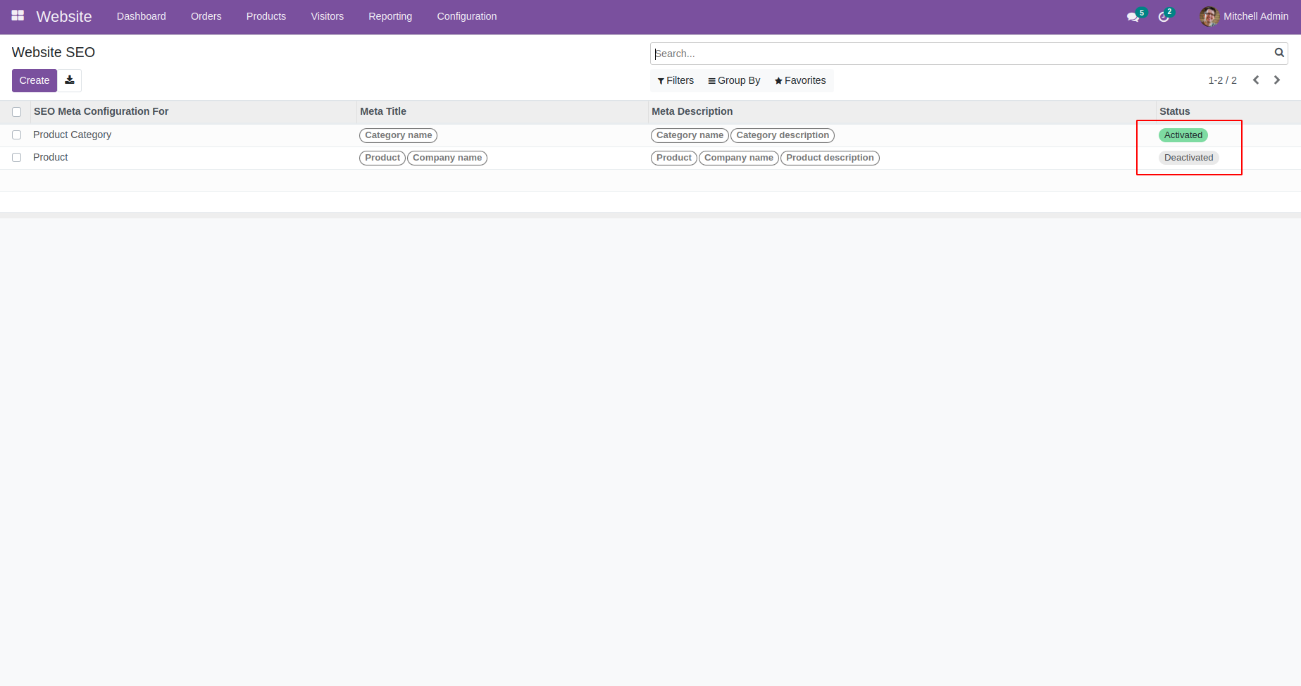Image resolution: width=1301 pixels, height=686 pixels.
Task: Open Mitchell Admin user menu
Action: 1245,16
